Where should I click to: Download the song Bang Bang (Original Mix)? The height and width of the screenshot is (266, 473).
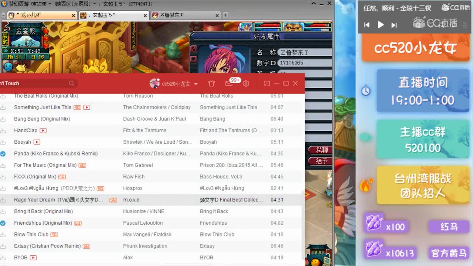[3, 119]
